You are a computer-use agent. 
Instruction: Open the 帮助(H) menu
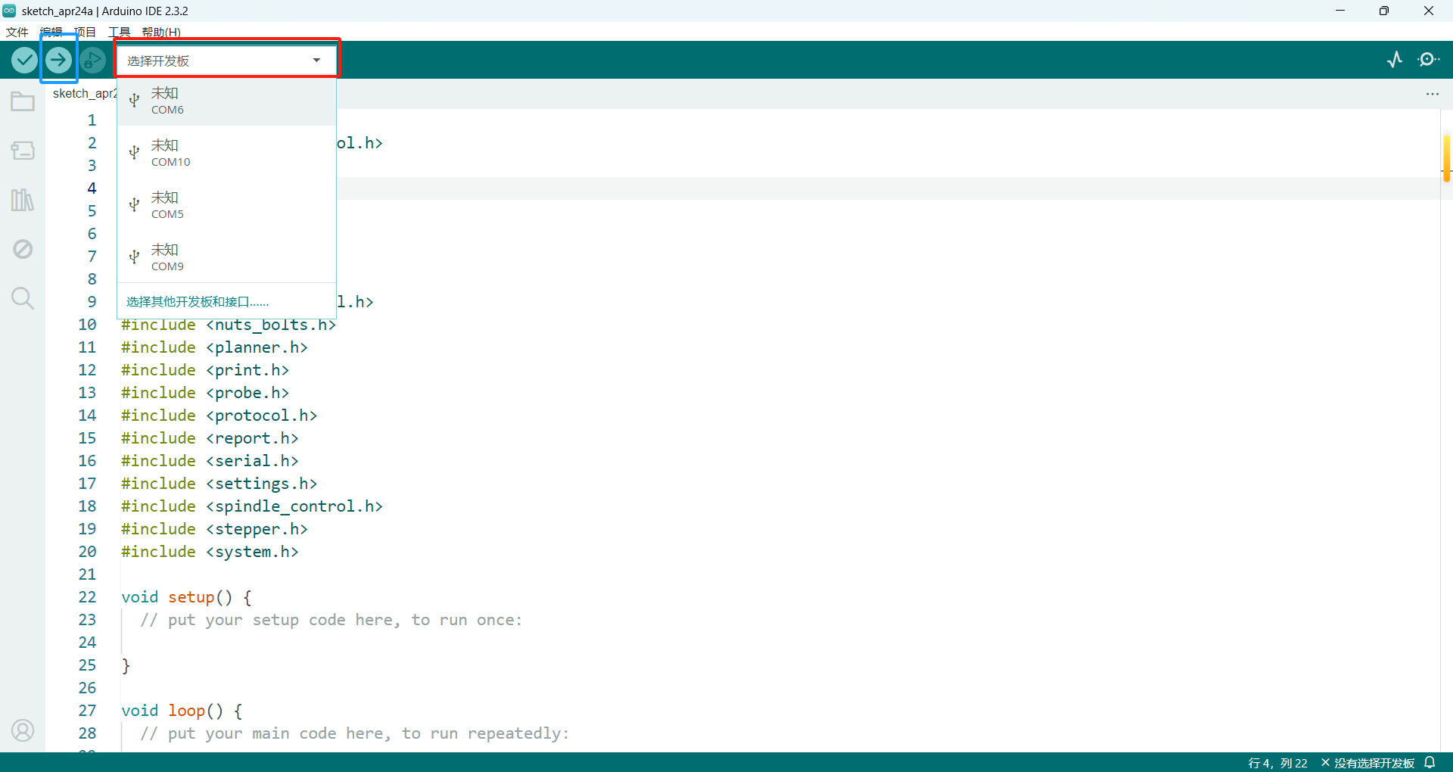tap(161, 33)
